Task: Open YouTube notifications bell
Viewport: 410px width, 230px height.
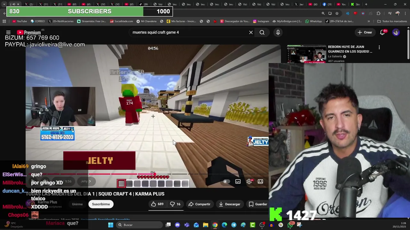Action: [x=382, y=32]
